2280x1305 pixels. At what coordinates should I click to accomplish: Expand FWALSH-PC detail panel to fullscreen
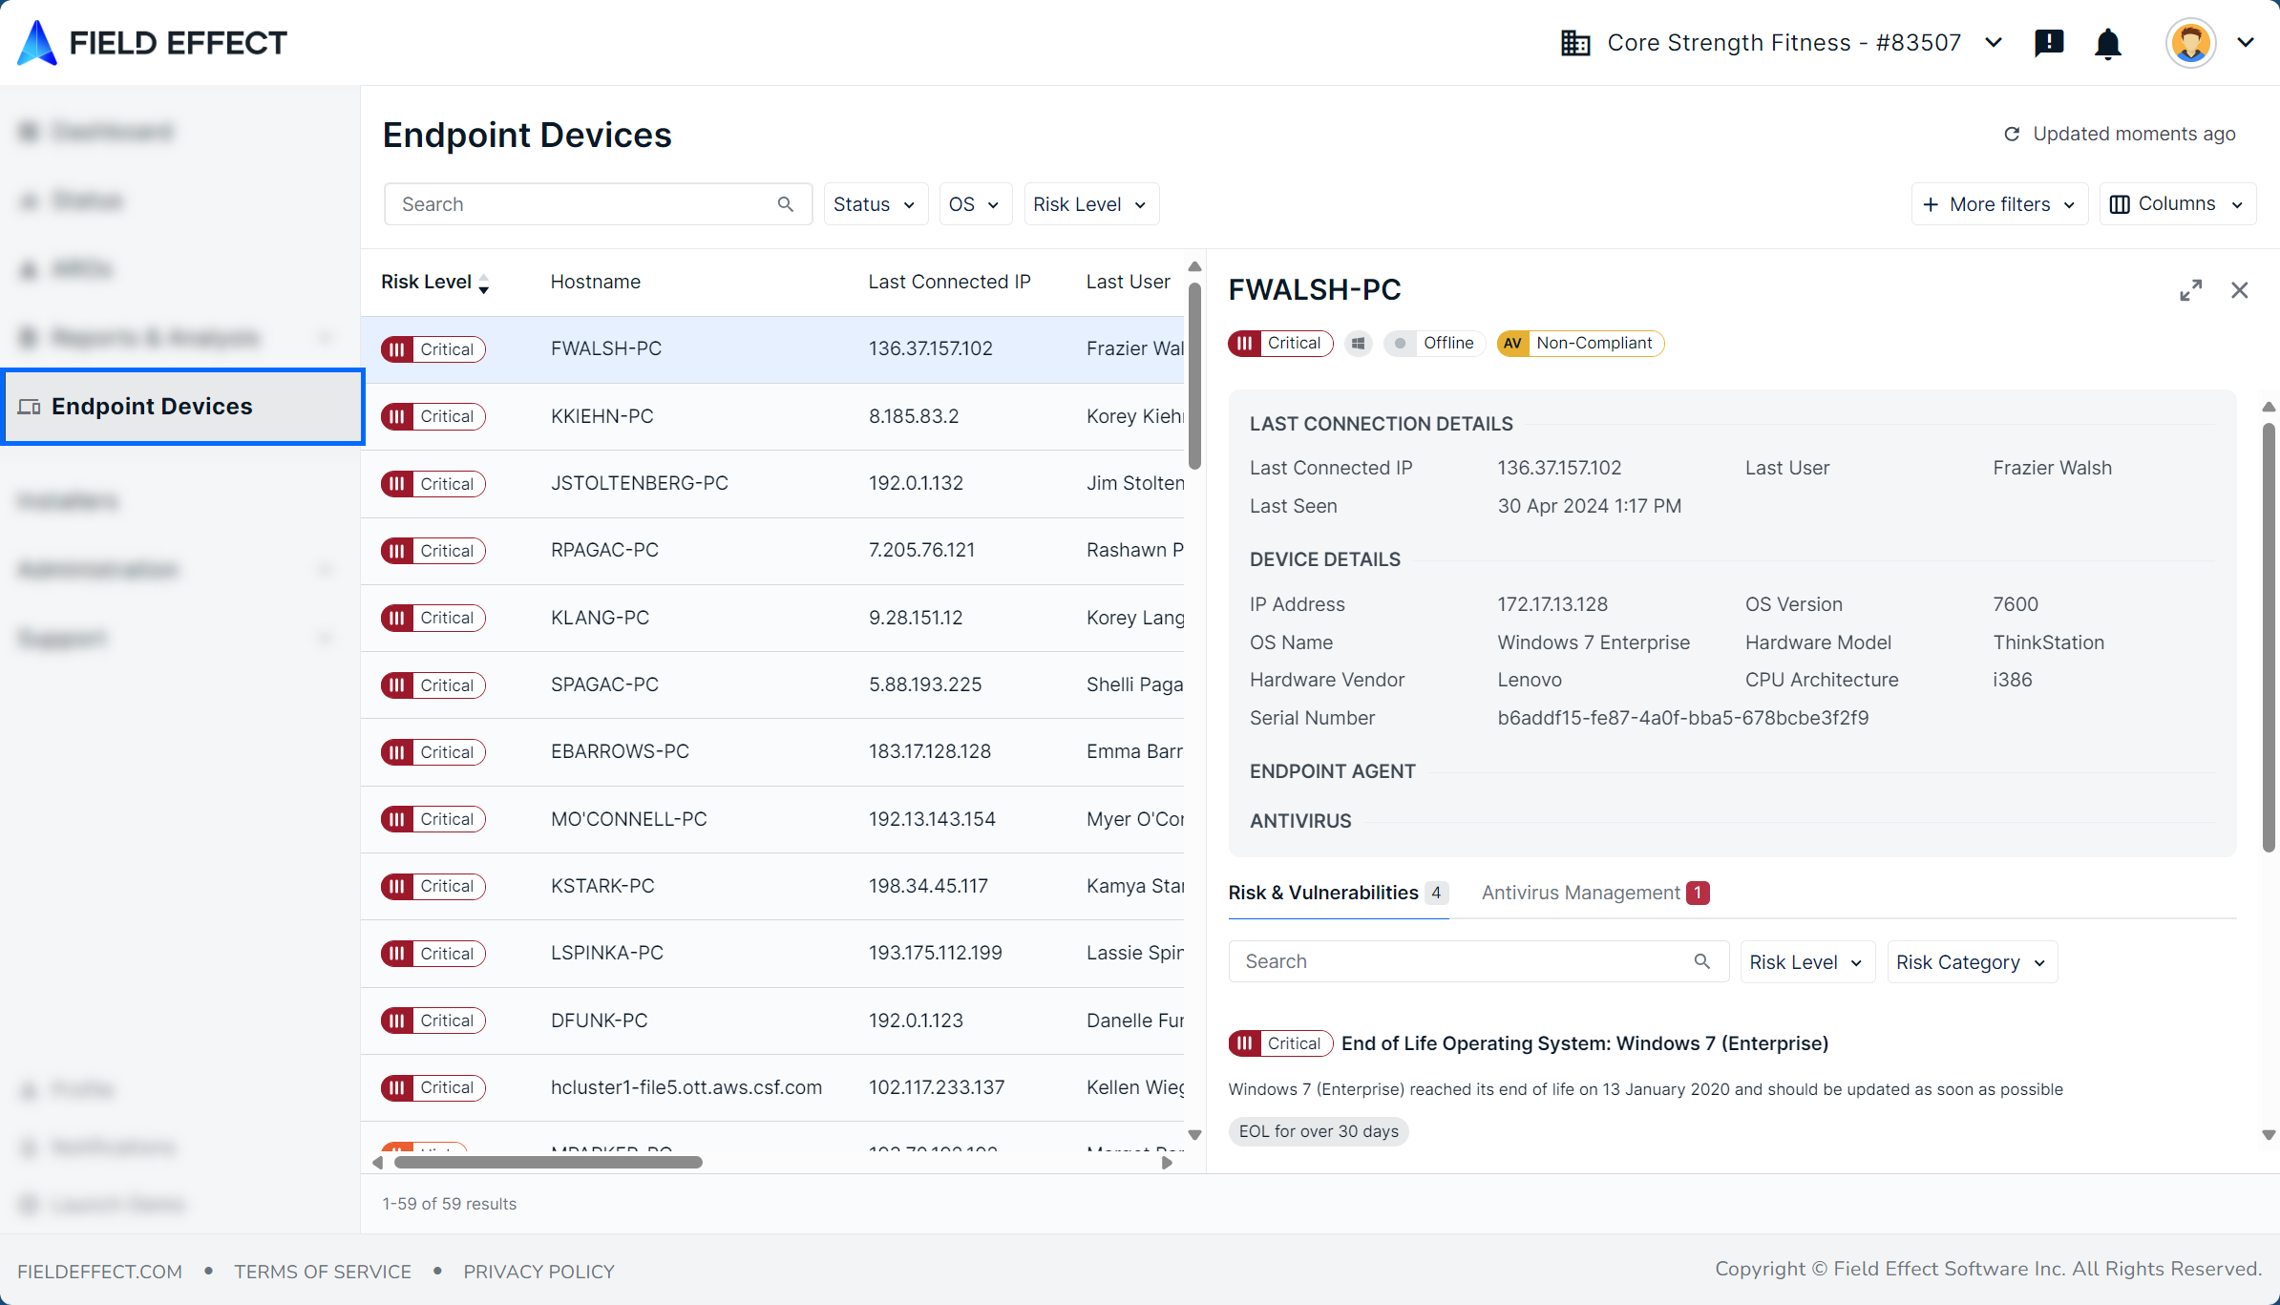point(2190,290)
